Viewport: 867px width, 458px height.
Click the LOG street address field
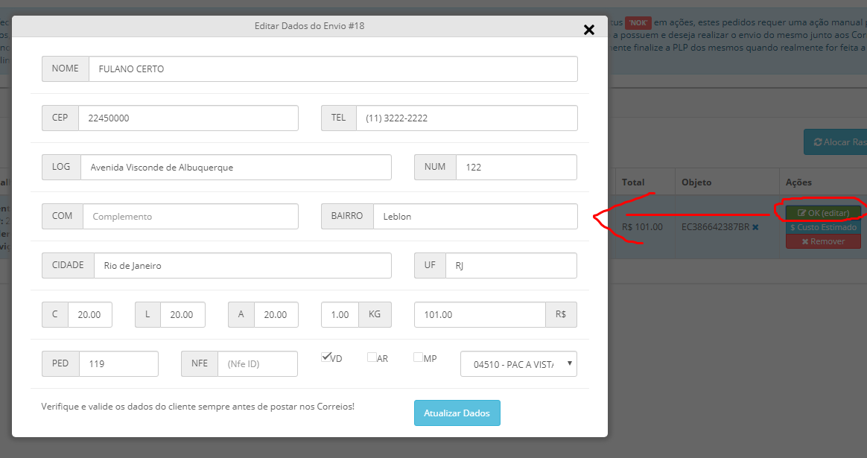tap(236, 168)
